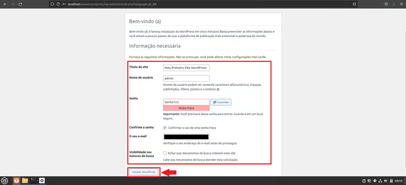Open network connections tray icon
This screenshot has width=406, height=185.
click(x=380, y=181)
